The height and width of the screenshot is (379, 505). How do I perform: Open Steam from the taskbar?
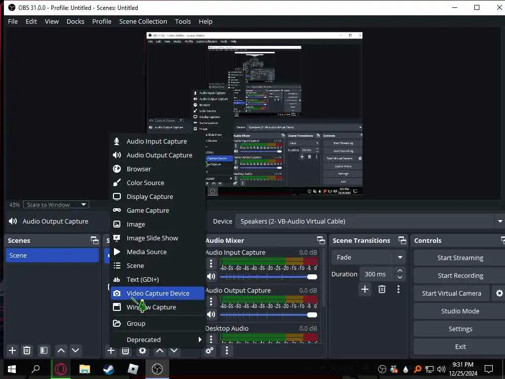(109, 369)
